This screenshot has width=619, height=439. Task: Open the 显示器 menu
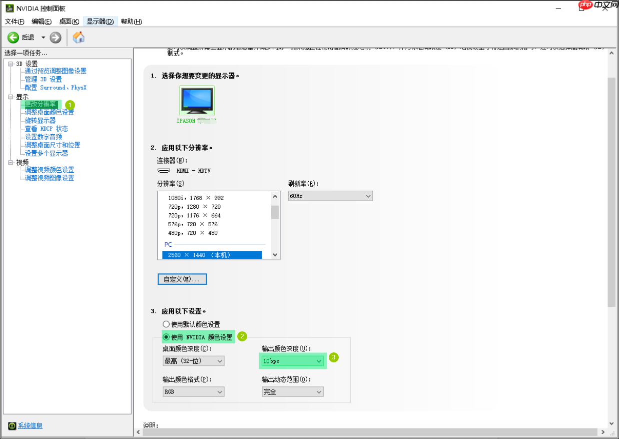point(100,22)
